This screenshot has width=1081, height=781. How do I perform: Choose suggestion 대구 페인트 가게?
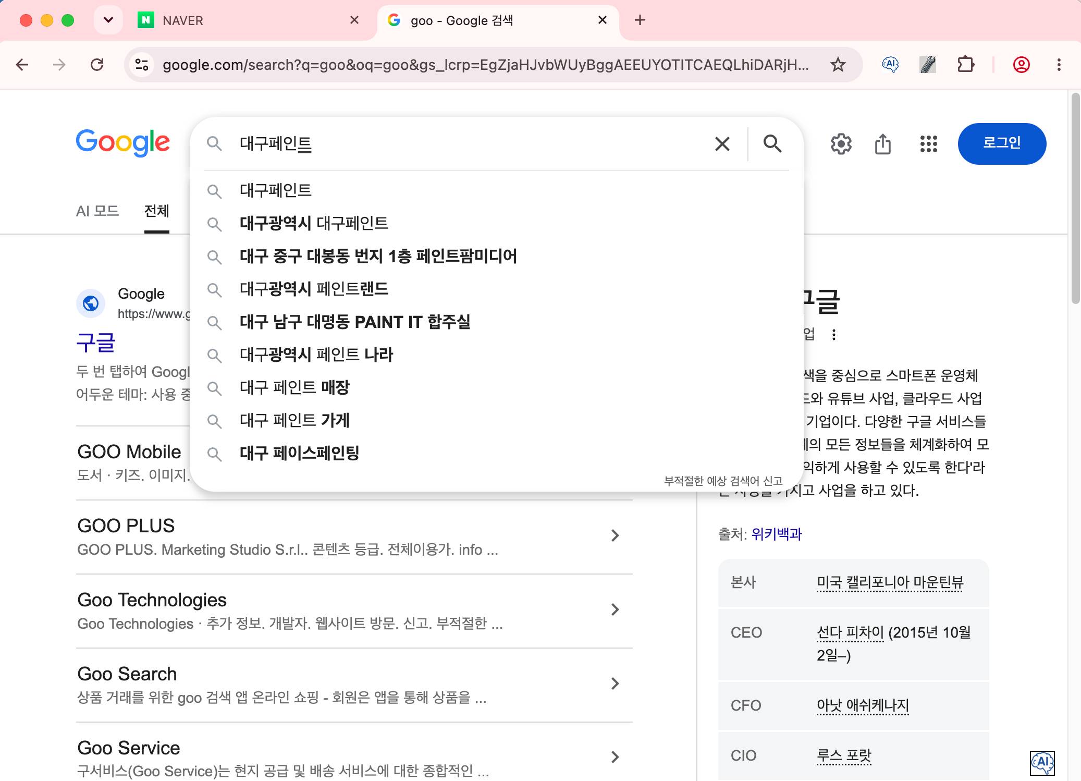[x=496, y=420]
